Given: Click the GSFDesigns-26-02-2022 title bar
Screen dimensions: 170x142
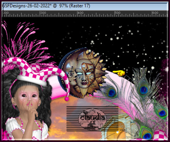Looking at the screenshot, I should click(85, 6).
